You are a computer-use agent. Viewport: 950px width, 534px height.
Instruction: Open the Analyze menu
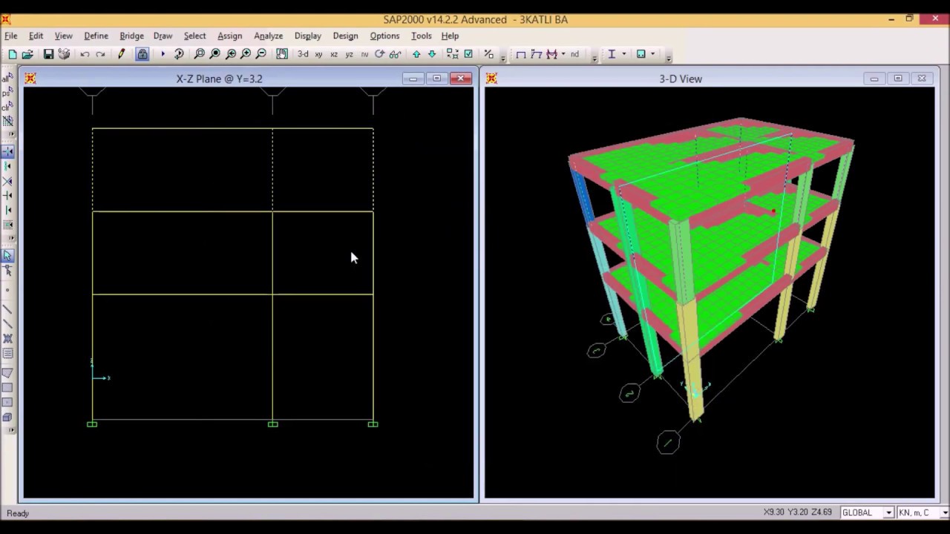pyautogui.click(x=268, y=36)
